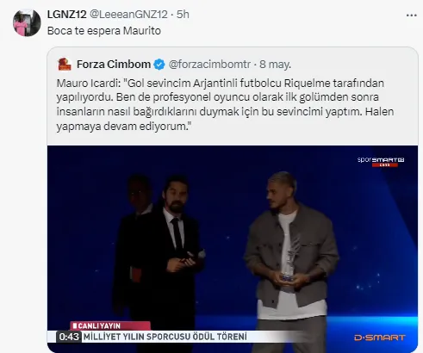
Task: Open the Forza Cimbom account name
Action: [114, 65]
